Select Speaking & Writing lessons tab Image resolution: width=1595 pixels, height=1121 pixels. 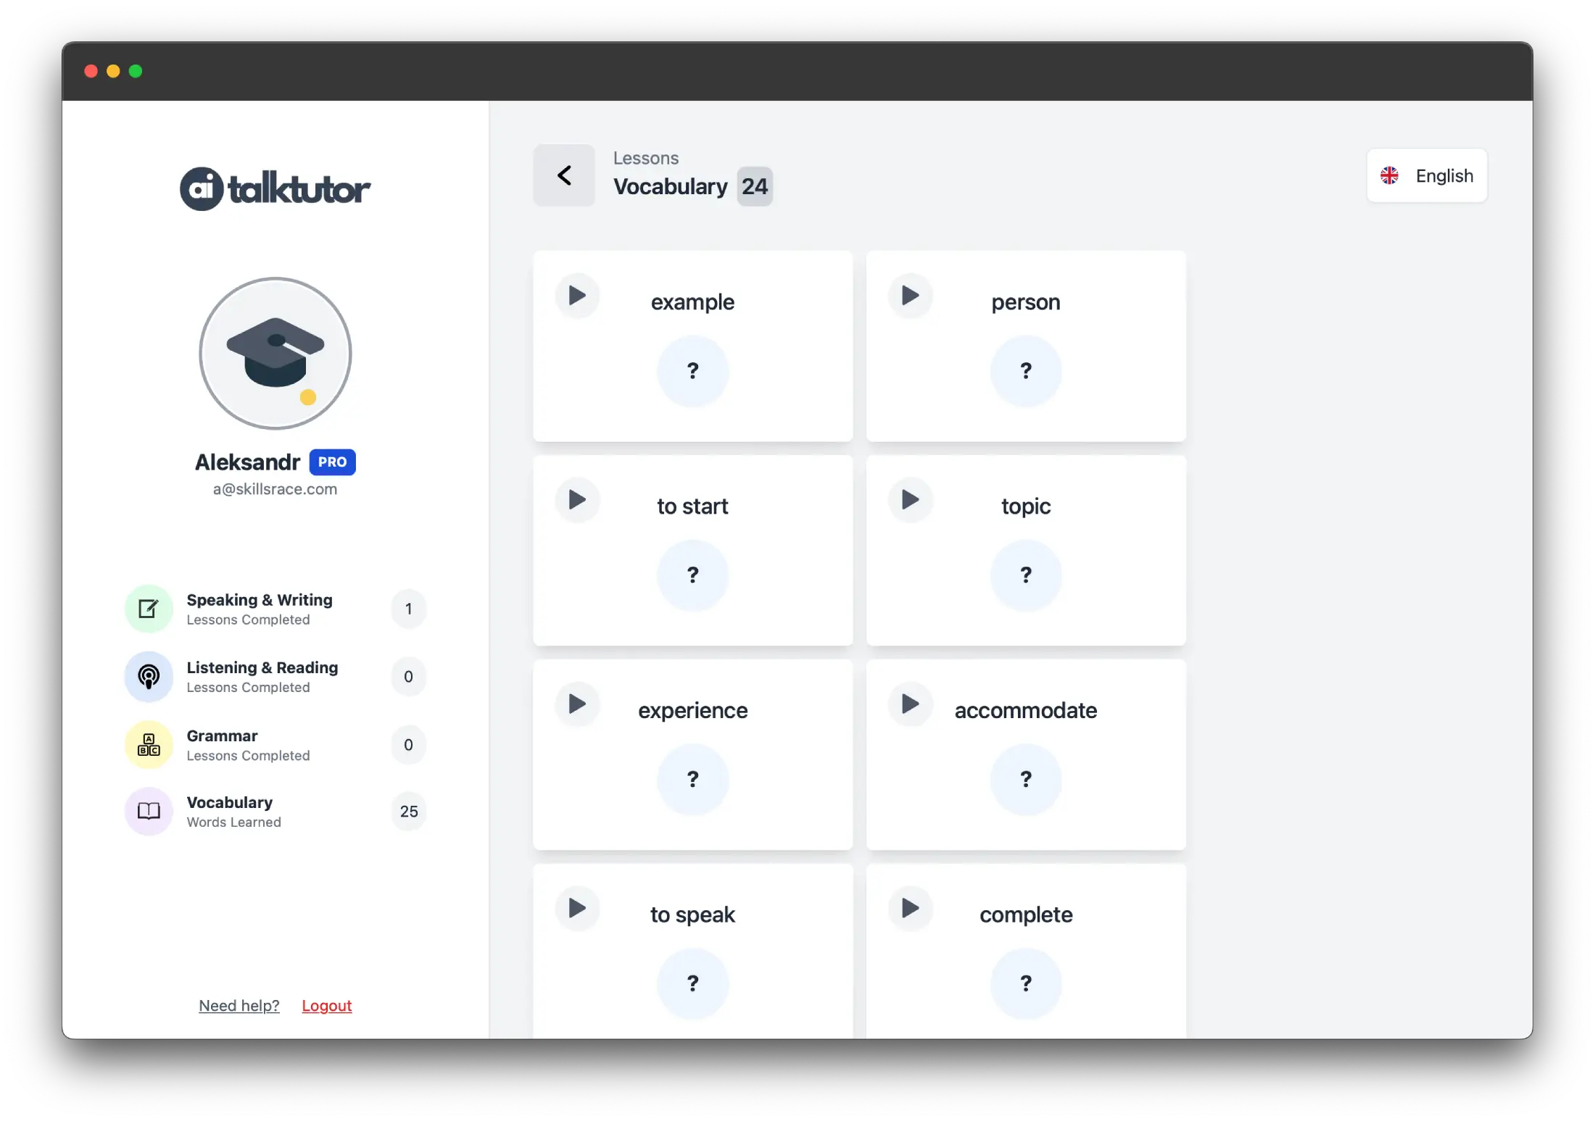259,609
